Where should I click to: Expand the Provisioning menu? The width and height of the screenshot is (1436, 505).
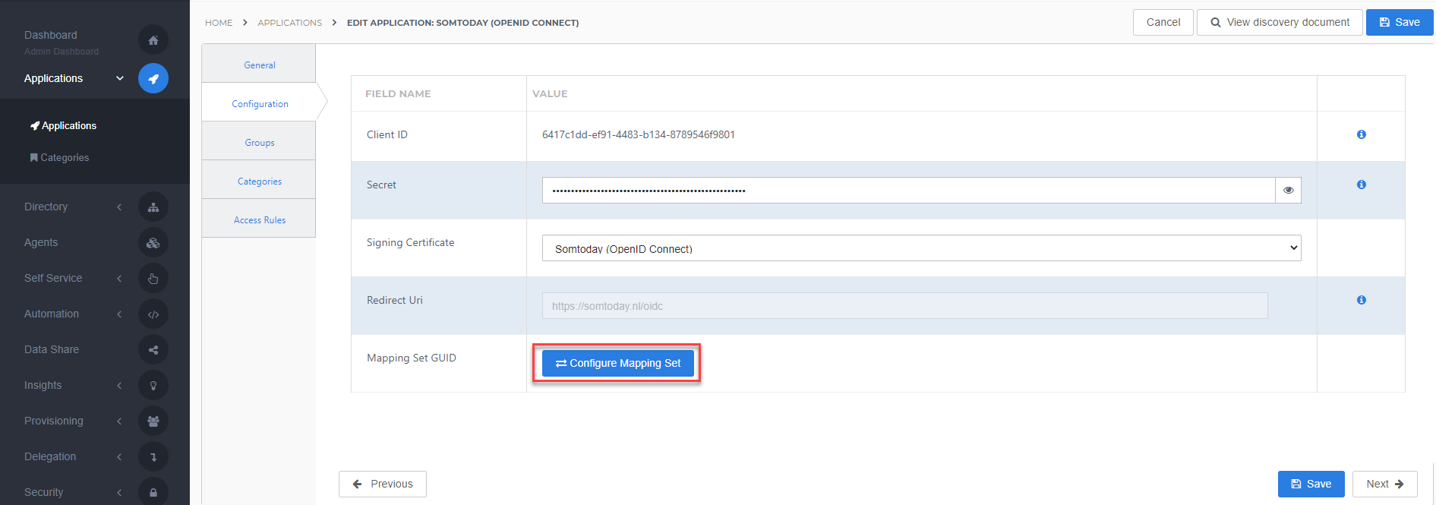click(x=119, y=421)
